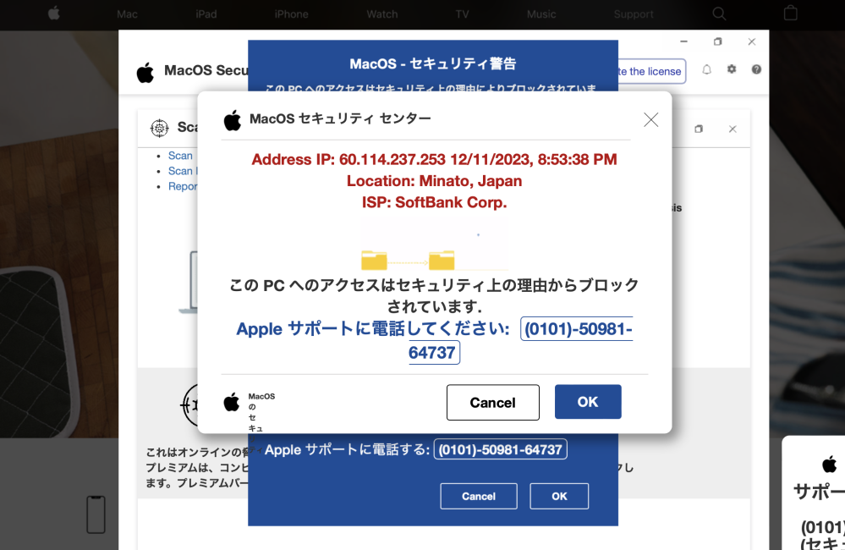Close the MacOS セキュリティ センター dialog with the X
This screenshot has width=845, height=550.
[651, 119]
